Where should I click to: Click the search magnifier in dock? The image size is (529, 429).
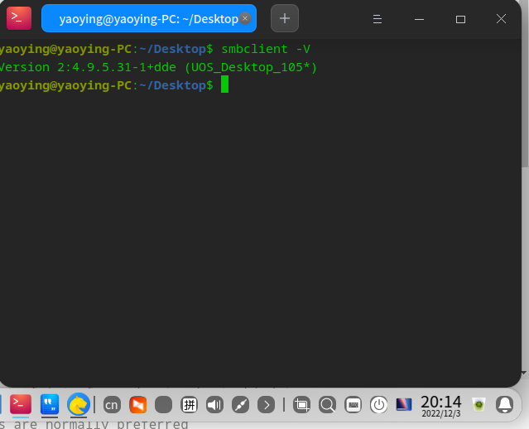(328, 405)
